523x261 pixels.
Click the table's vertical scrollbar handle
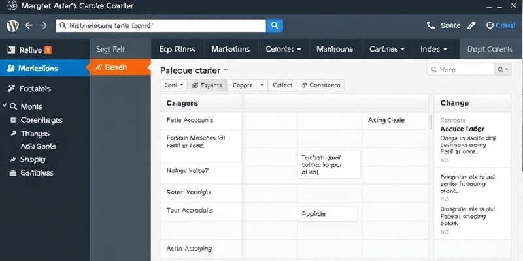(x=431, y=122)
